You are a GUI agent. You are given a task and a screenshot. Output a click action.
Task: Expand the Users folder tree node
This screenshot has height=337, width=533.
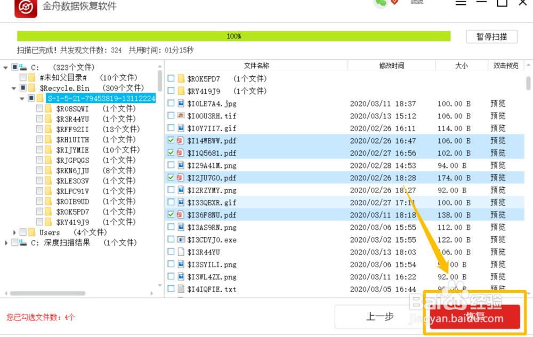(14, 232)
